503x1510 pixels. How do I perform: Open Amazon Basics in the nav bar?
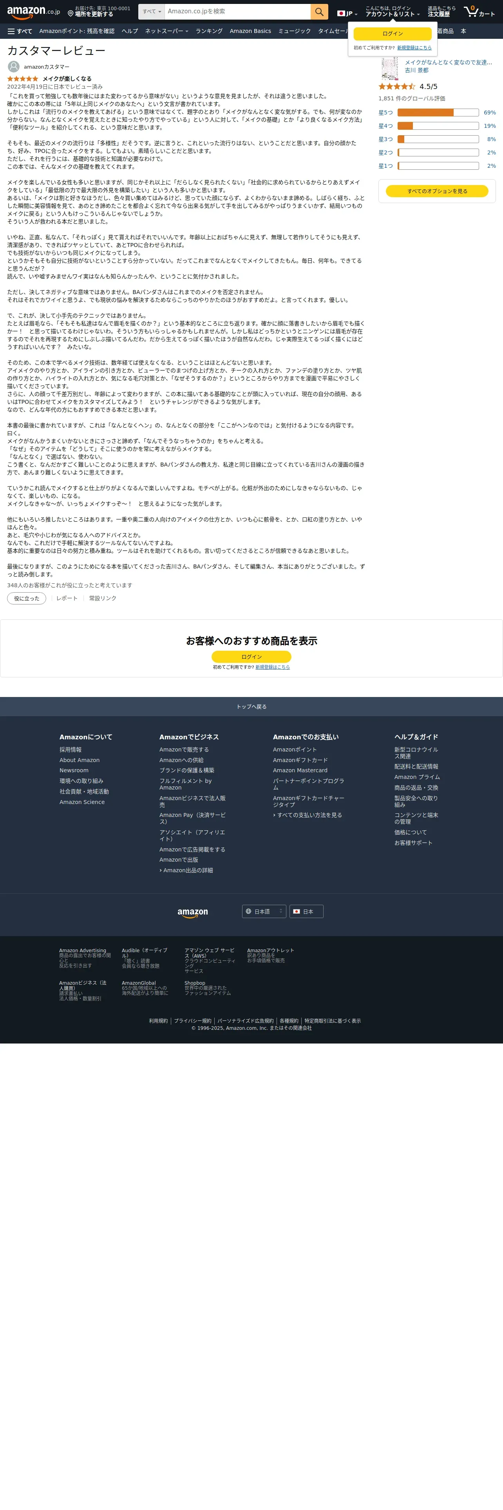pyautogui.click(x=250, y=31)
